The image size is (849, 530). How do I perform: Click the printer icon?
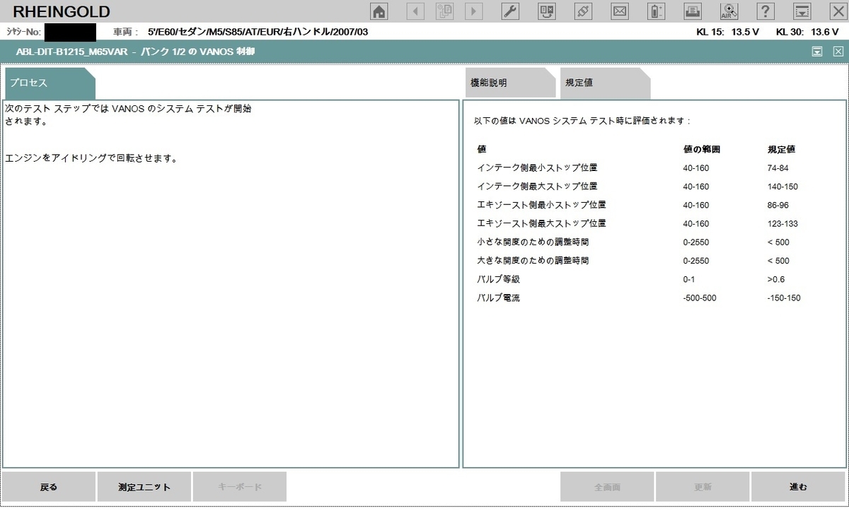point(693,11)
